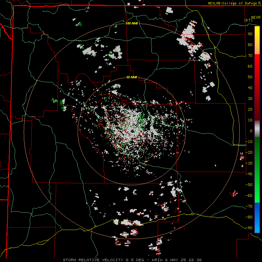Select the 100 NMI range ring label

click(132, 23)
